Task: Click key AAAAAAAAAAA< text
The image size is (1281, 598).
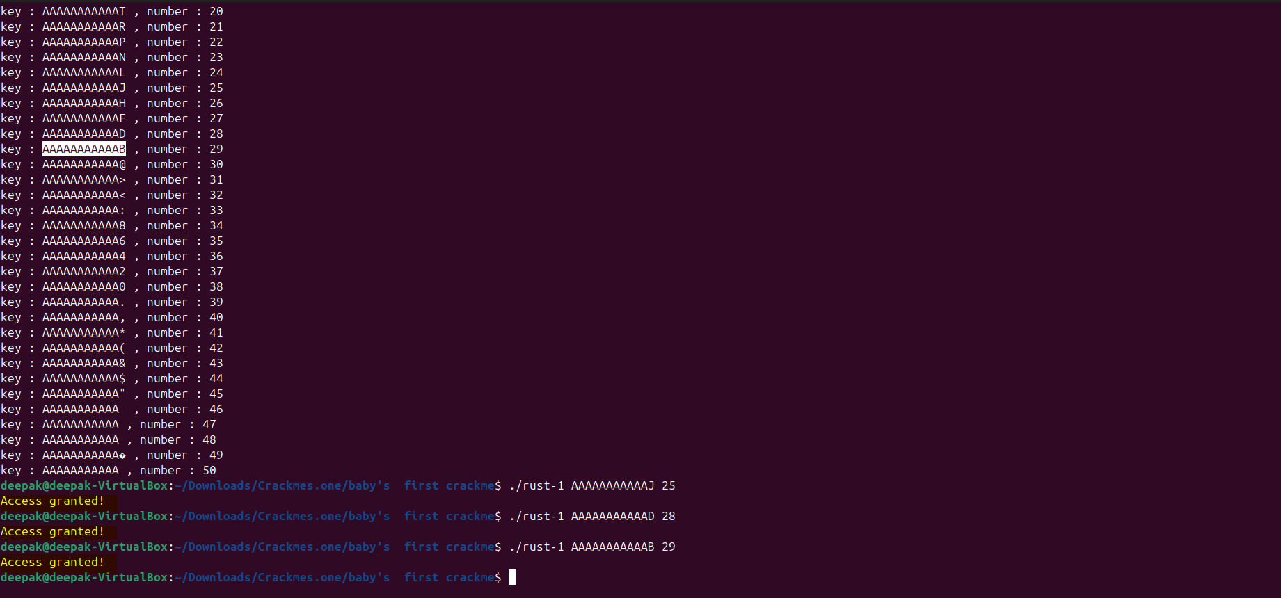Action: (84, 195)
